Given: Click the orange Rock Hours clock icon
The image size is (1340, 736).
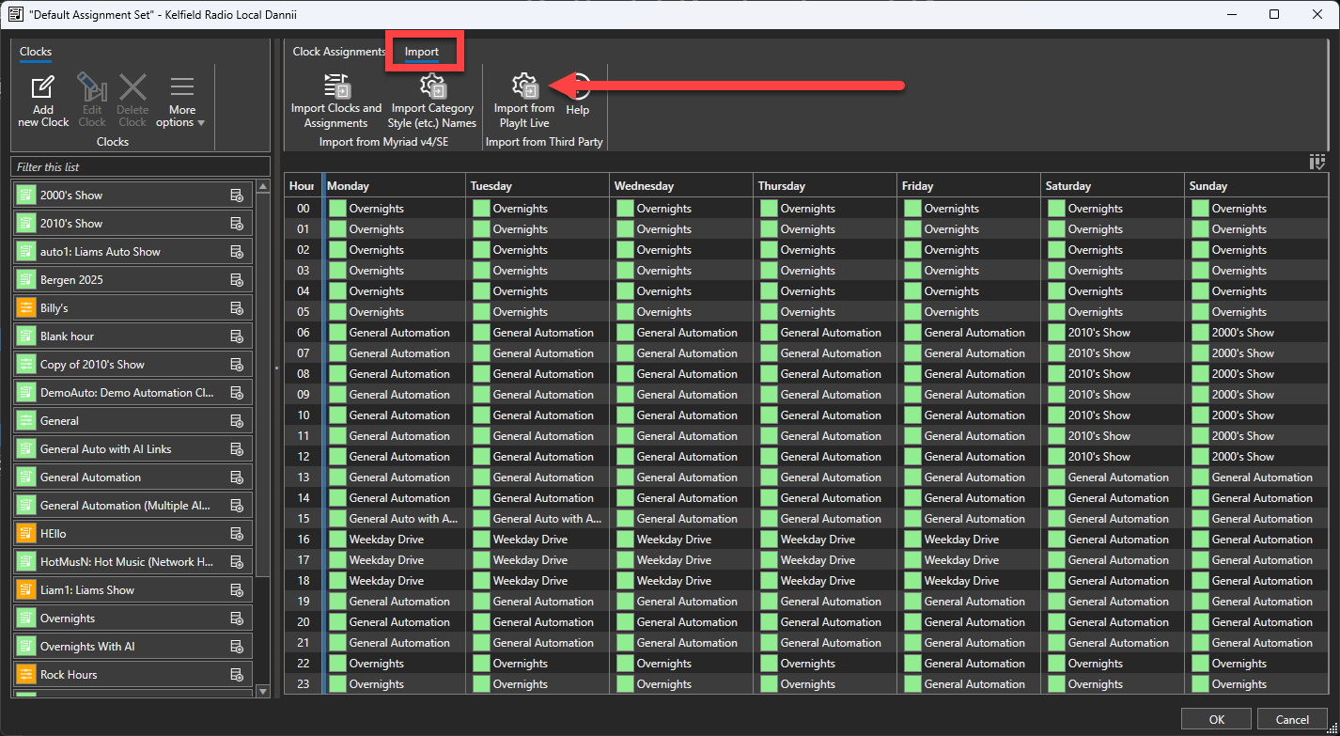Looking at the screenshot, I should point(25,675).
